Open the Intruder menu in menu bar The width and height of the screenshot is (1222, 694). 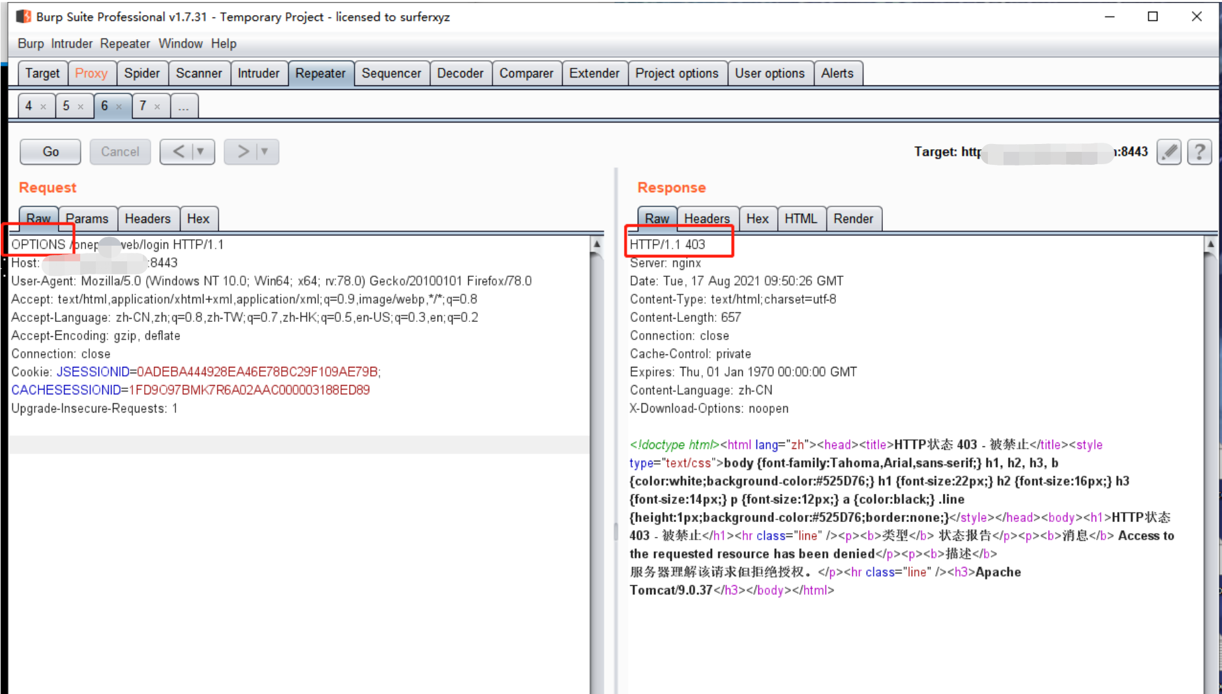click(72, 44)
